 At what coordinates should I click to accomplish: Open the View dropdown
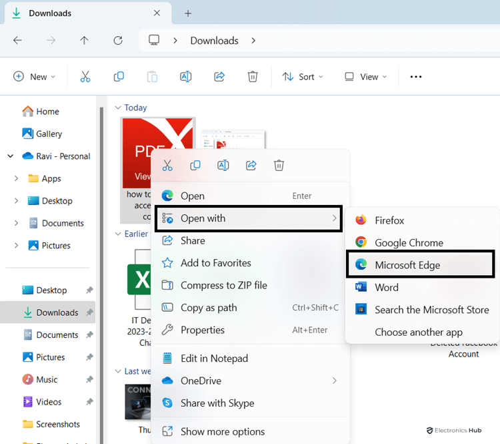[366, 77]
